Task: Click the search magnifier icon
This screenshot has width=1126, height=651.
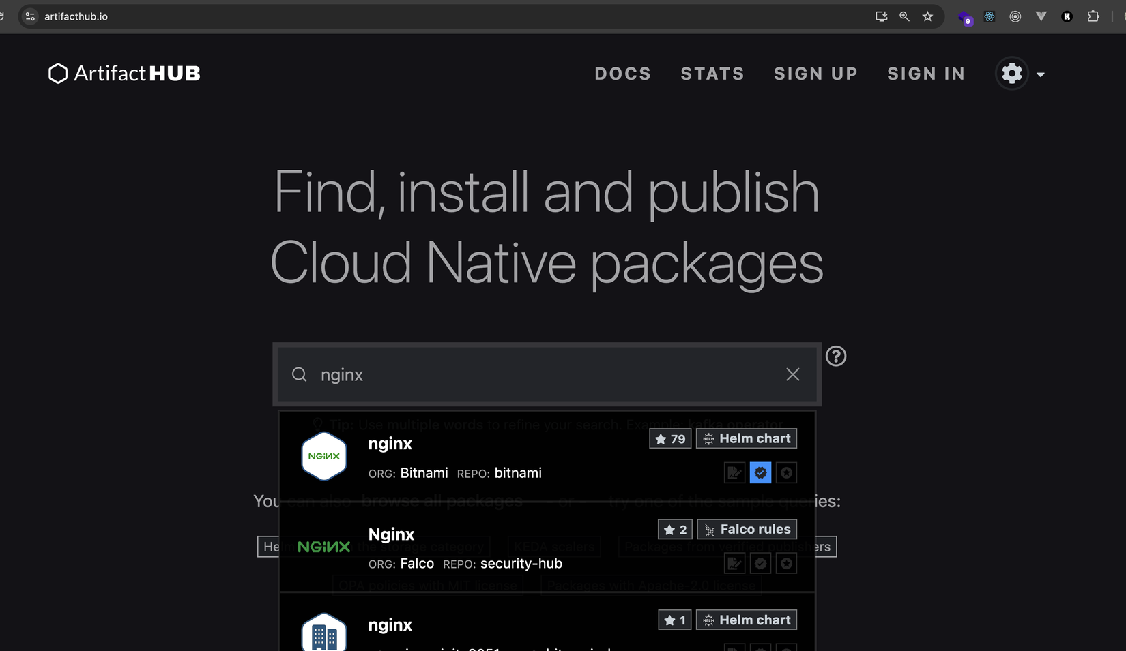Action: pyautogui.click(x=299, y=374)
